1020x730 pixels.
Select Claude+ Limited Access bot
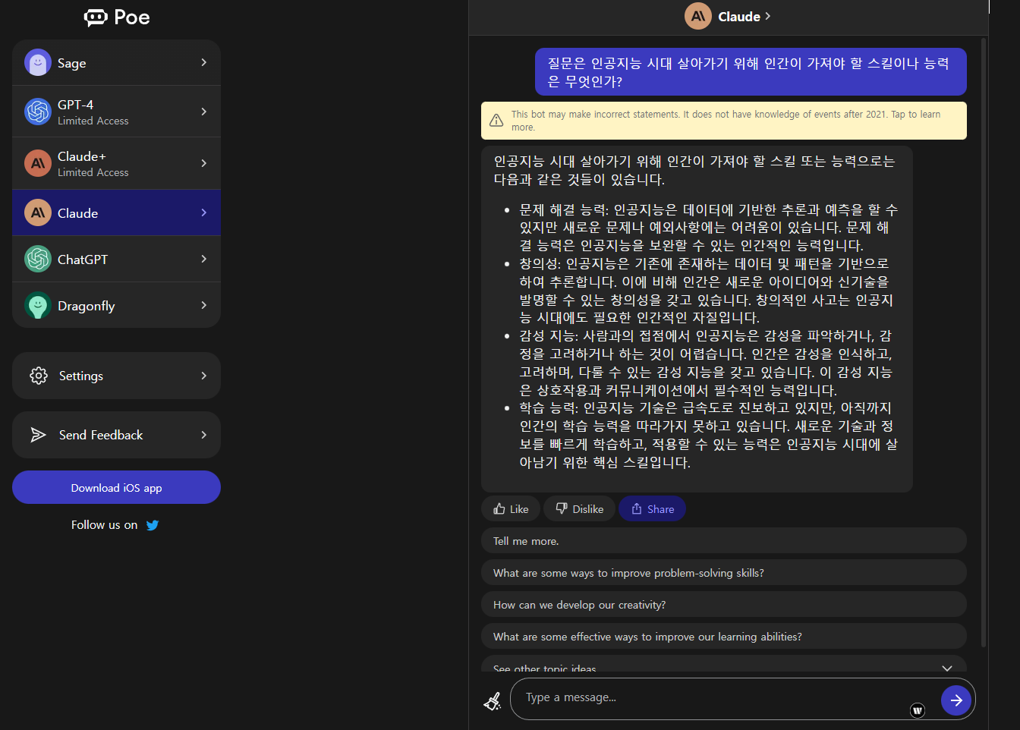[x=116, y=163]
